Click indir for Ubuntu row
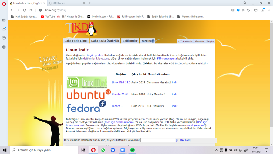Viewport: 273px width, 154px height. tap(175, 94)
